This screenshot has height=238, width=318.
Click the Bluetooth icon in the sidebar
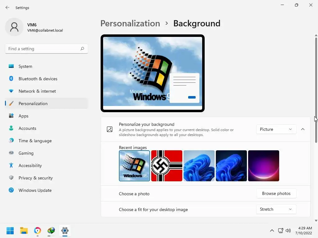pos(11,78)
